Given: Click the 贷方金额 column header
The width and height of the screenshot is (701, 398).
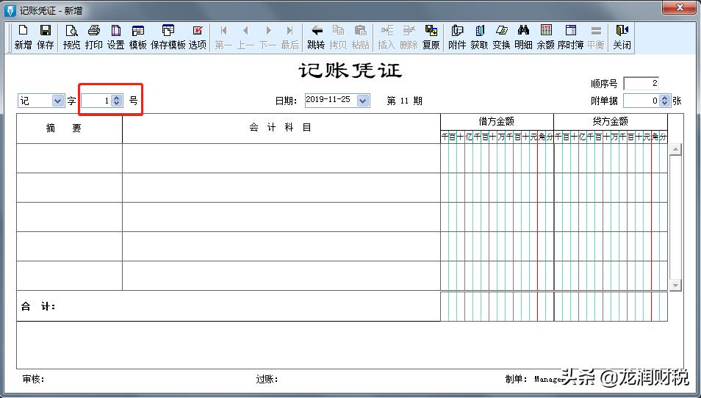Looking at the screenshot, I should click(x=610, y=121).
